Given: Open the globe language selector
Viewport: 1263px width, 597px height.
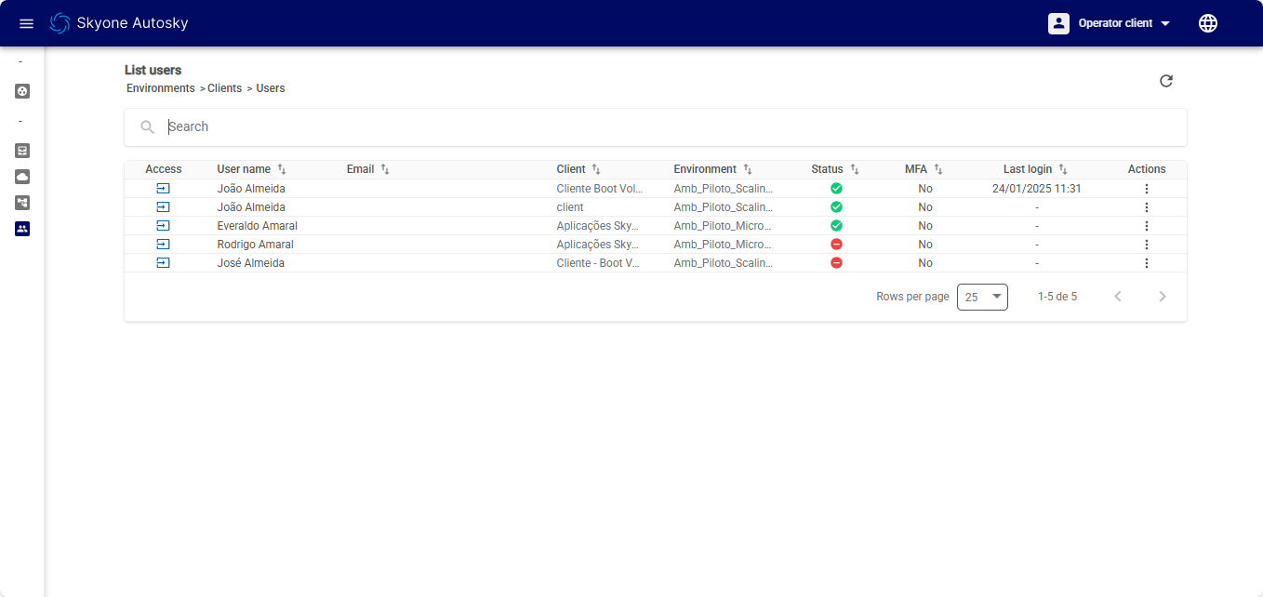Looking at the screenshot, I should coord(1208,23).
